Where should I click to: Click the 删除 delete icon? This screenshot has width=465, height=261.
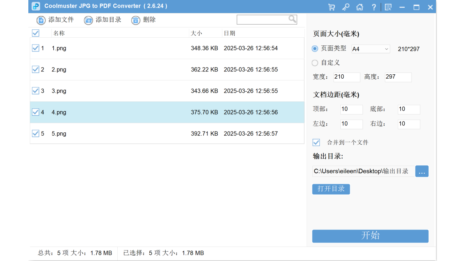tap(136, 20)
